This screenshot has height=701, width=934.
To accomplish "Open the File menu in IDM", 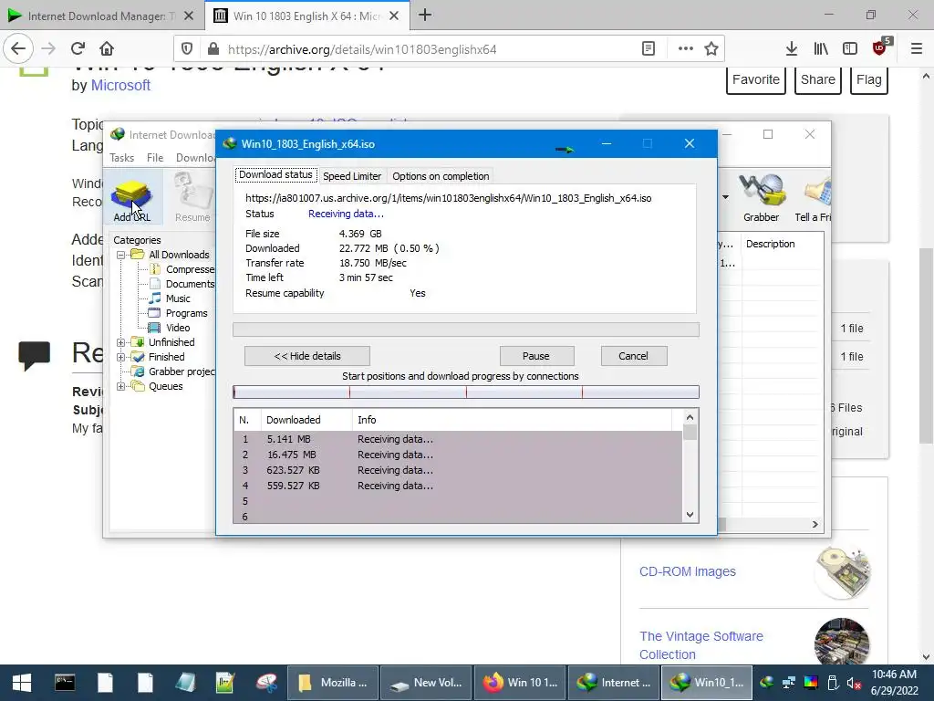I will coord(155,157).
